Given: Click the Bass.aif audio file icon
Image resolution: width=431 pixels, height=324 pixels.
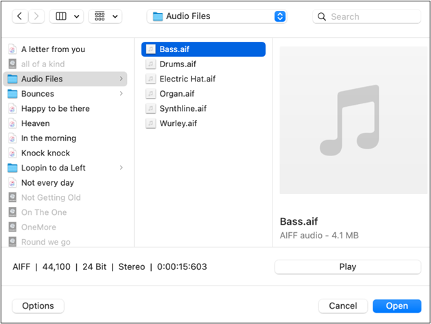Looking at the screenshot, I should pyautogui.click(x=150, y=49).
